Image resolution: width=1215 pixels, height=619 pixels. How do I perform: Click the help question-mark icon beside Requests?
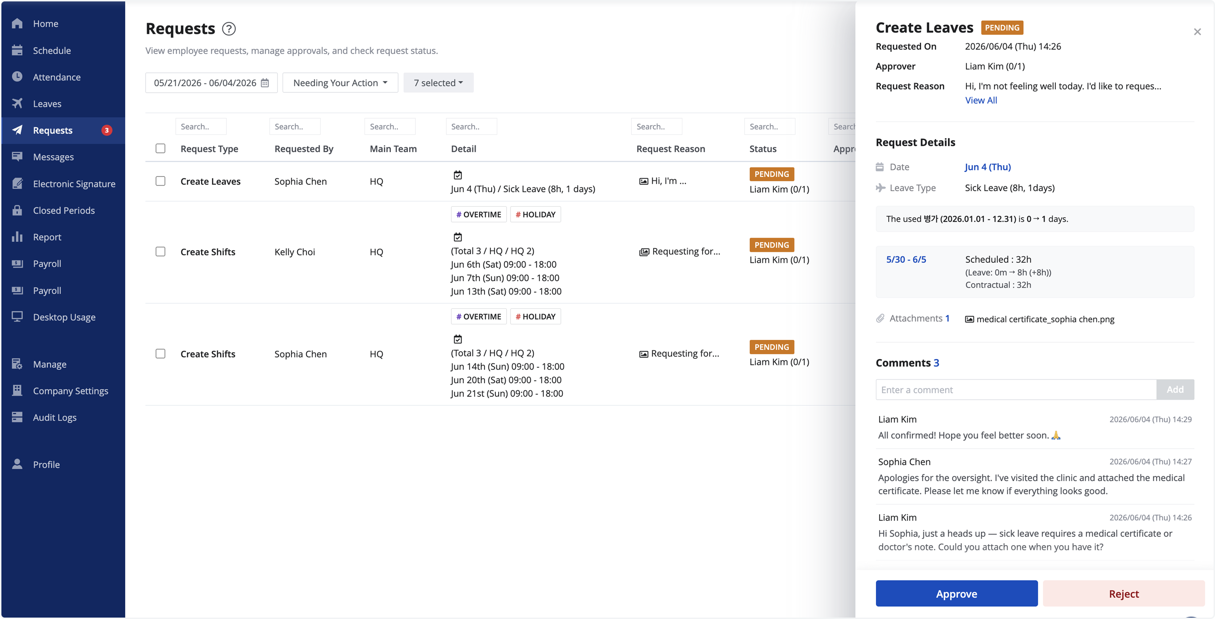(x=229, y=29)
